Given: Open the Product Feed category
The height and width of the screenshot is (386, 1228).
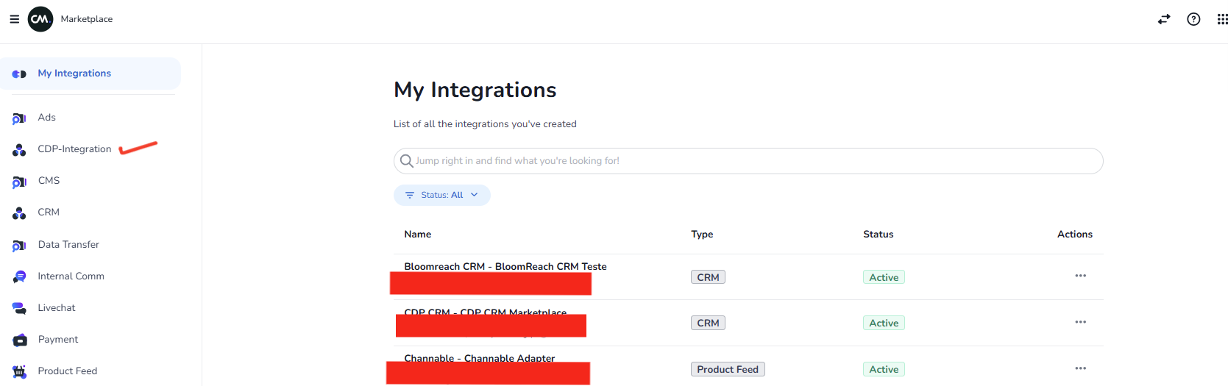Looking at the screenshot, I should pyautogui.click(x=67, y=371).
